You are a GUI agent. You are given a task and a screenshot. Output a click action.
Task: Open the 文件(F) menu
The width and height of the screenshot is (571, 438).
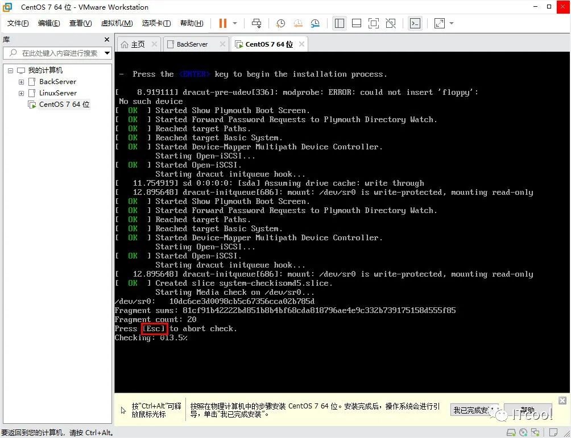point(18,23)
